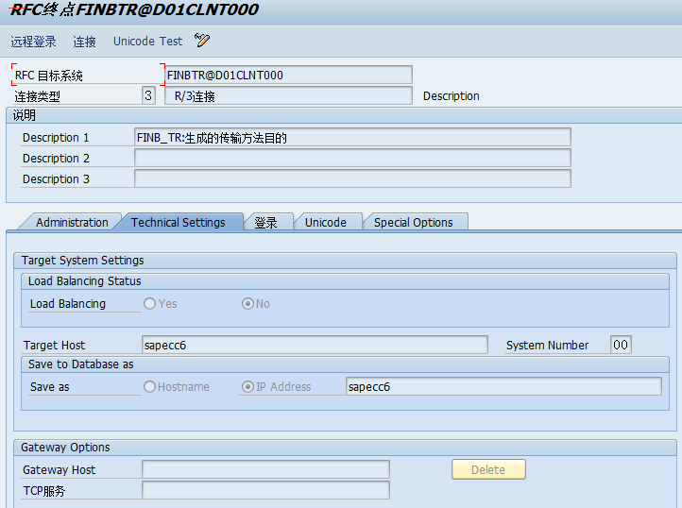Open the 登录 logon tab
Screen dimensions: 682x508
coord(265,222)
